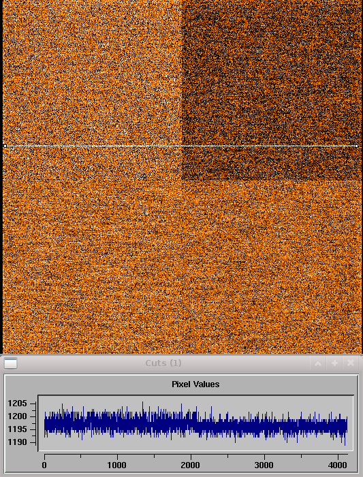Screen dimensions: 363x477
Task: Click the 1000 tick label on x-axis
Action: (x=117, y=465)
